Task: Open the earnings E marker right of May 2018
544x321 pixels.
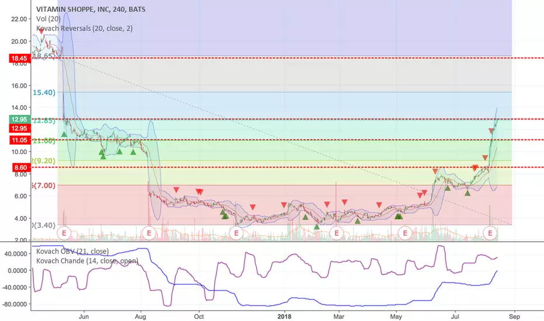Action: point(405,233)
